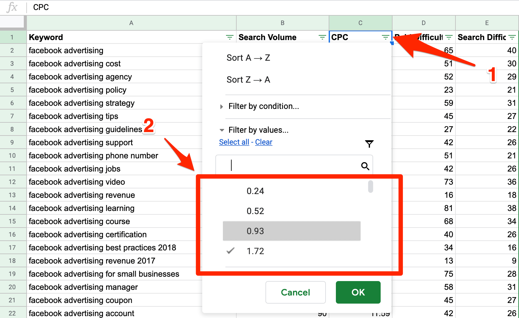This screenshot has width=519, height=318.
Task: Click the Clear link
Action: tap(264, 142)
